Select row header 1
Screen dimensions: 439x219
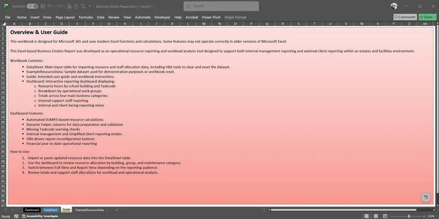point(3,28)
